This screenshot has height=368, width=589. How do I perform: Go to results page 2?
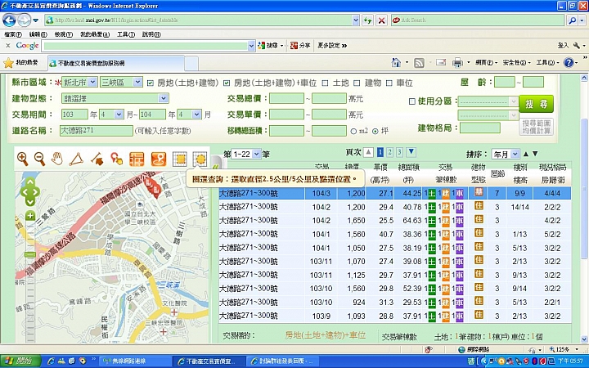390,152
